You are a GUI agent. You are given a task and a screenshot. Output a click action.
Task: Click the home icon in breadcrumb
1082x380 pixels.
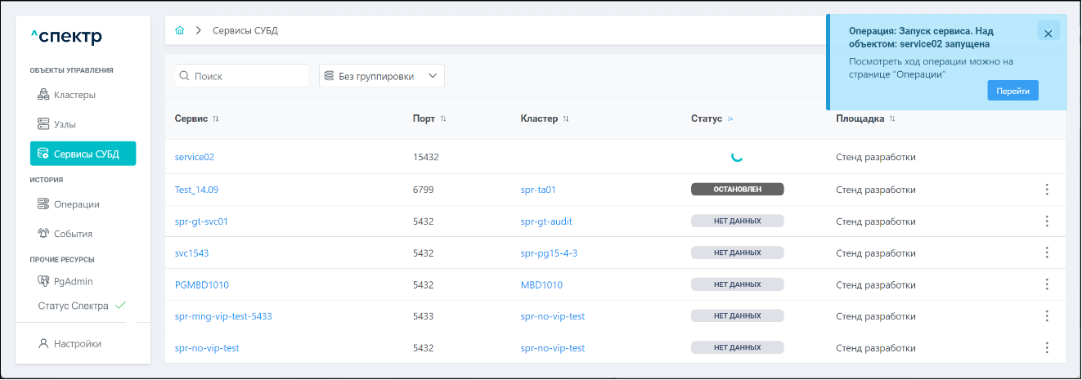[x=180, y=30]
